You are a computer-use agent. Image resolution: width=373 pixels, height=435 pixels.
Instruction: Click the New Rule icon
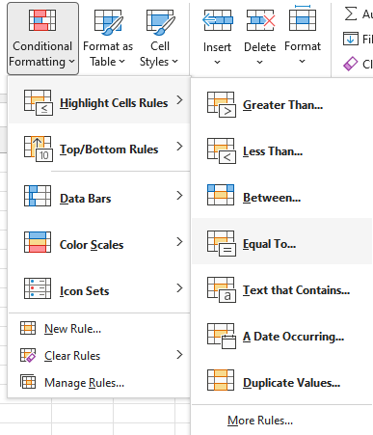coord(28,328)
